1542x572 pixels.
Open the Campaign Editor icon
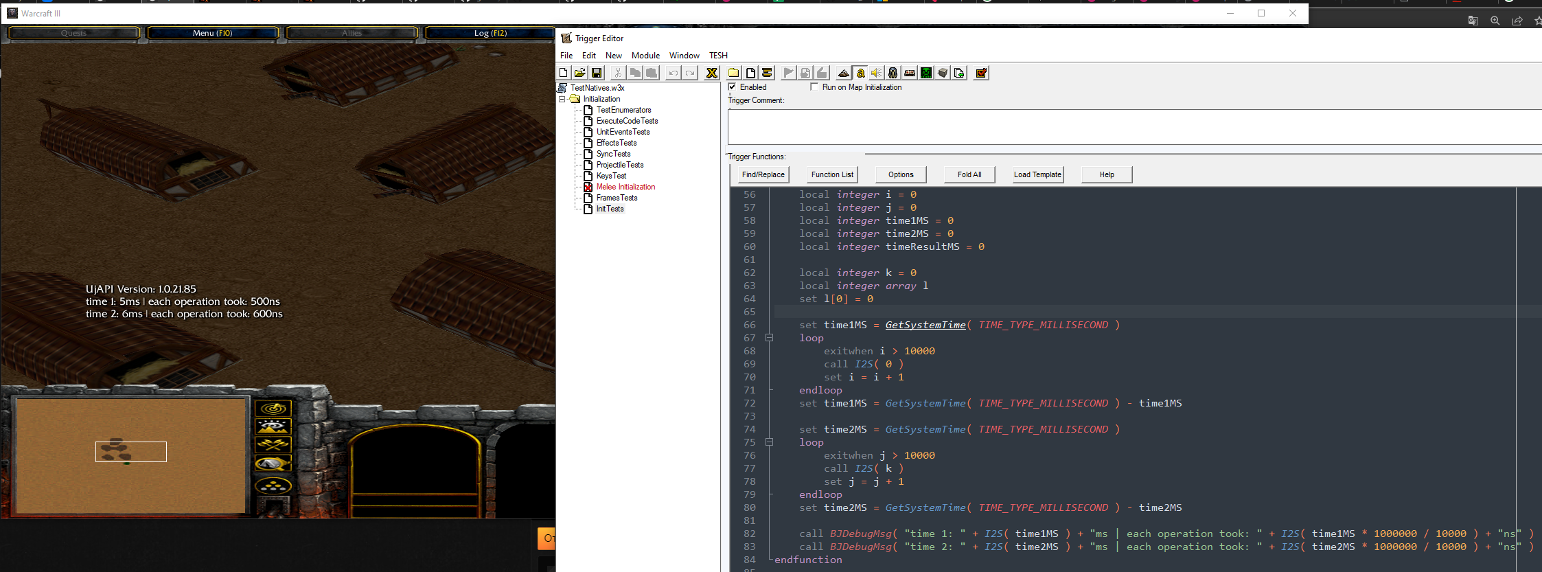coord(910,73)
